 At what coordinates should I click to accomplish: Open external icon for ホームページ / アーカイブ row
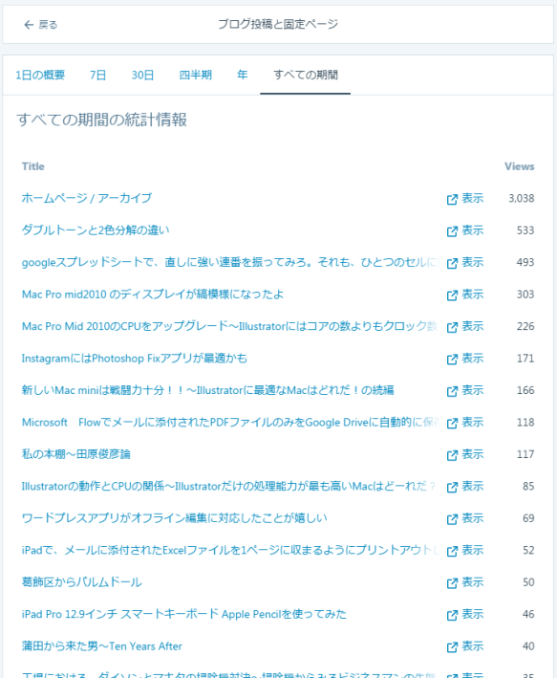[x=452, y=199]
